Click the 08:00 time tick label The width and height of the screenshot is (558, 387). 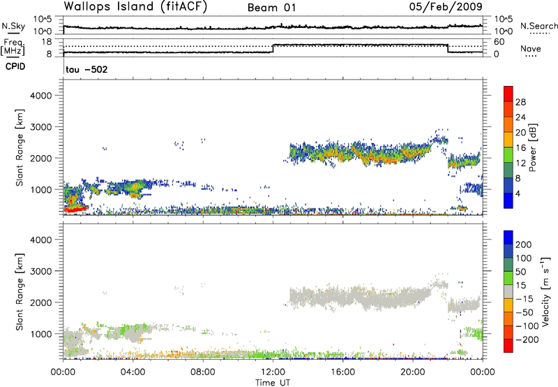click(203, 372)
